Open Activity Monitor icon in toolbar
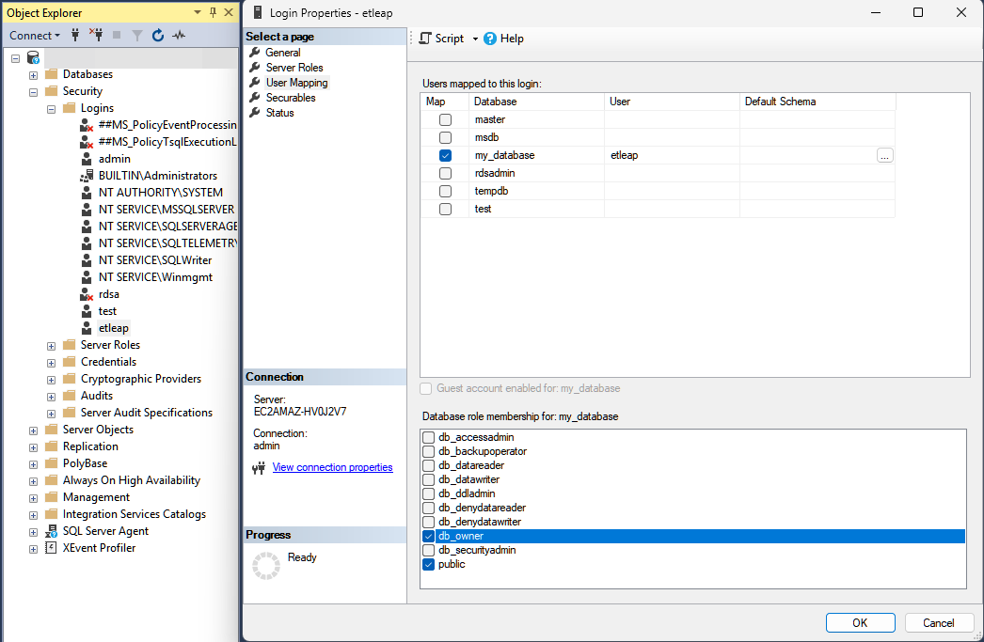984x642 pixels. (x=179, y=36)
